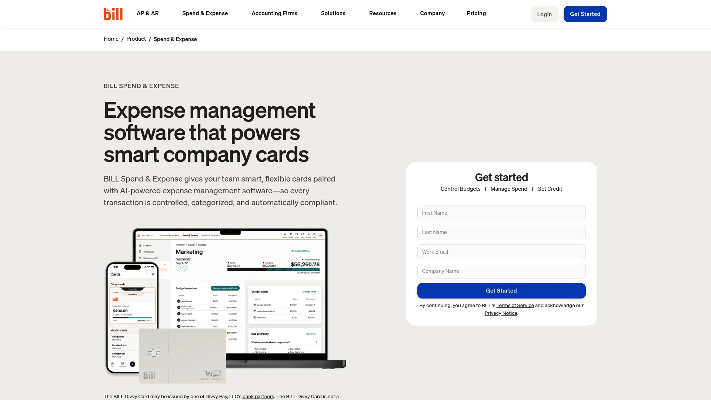Focus the Work Email field
Screen dimensions: 711x400
point(501,252)
